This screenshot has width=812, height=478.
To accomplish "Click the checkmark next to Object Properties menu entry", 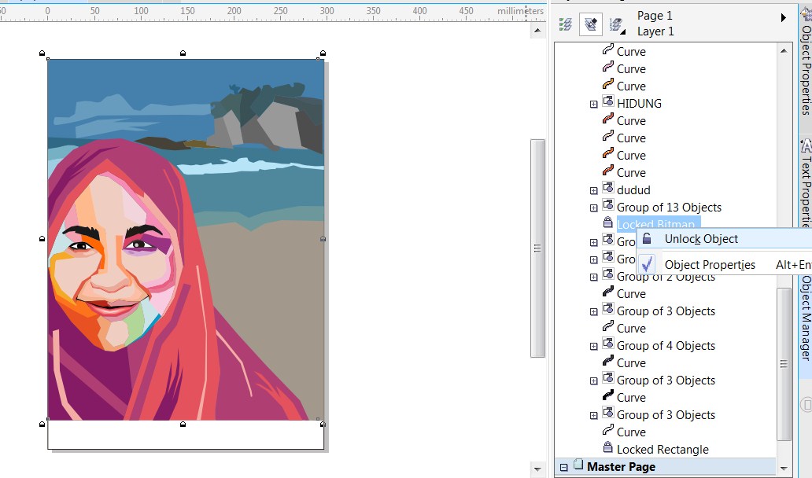I will point(648,264).
